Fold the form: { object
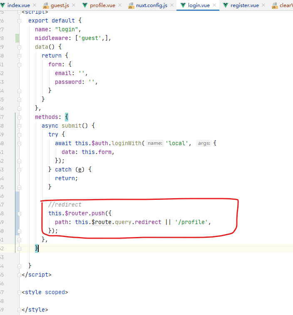 click(x=19, y=65)
